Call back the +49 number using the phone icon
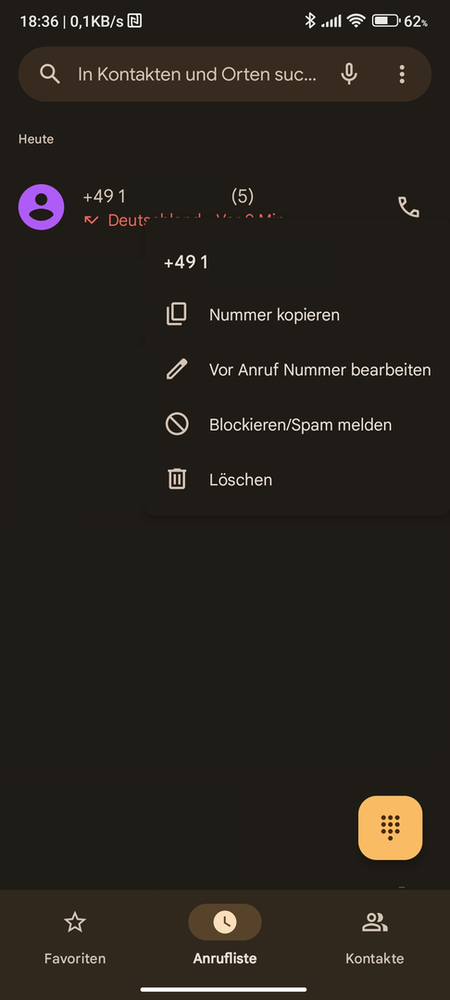Image resolution: width=450 pixels, height=1000 pixels. point(408,206)
